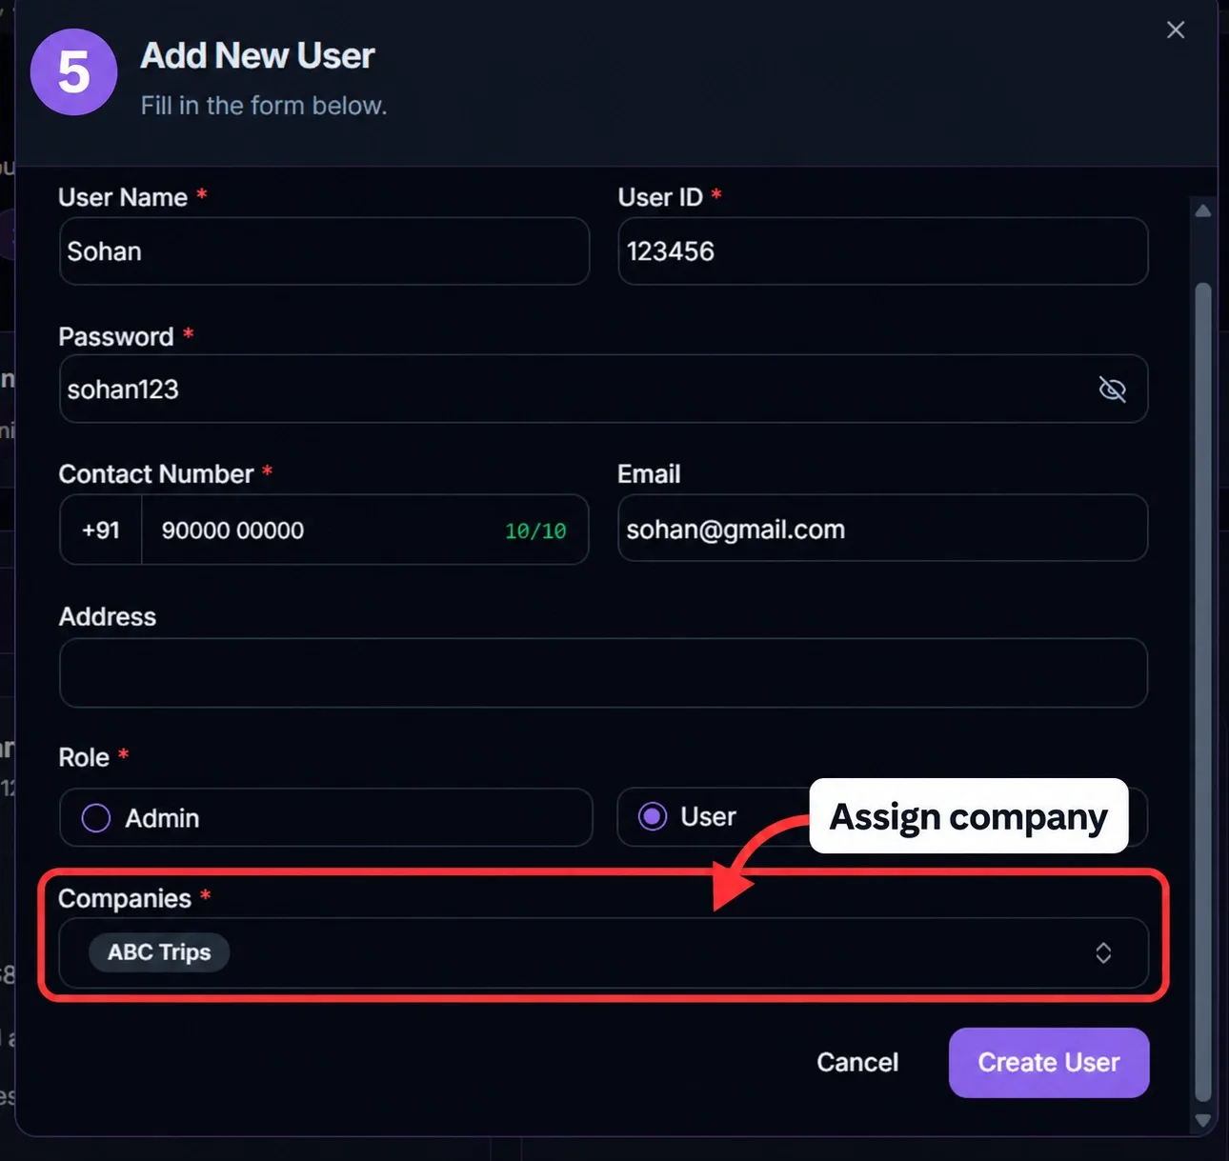Select the User role radio button
The image size is (1229, 1161).
(x=653, y=816)
